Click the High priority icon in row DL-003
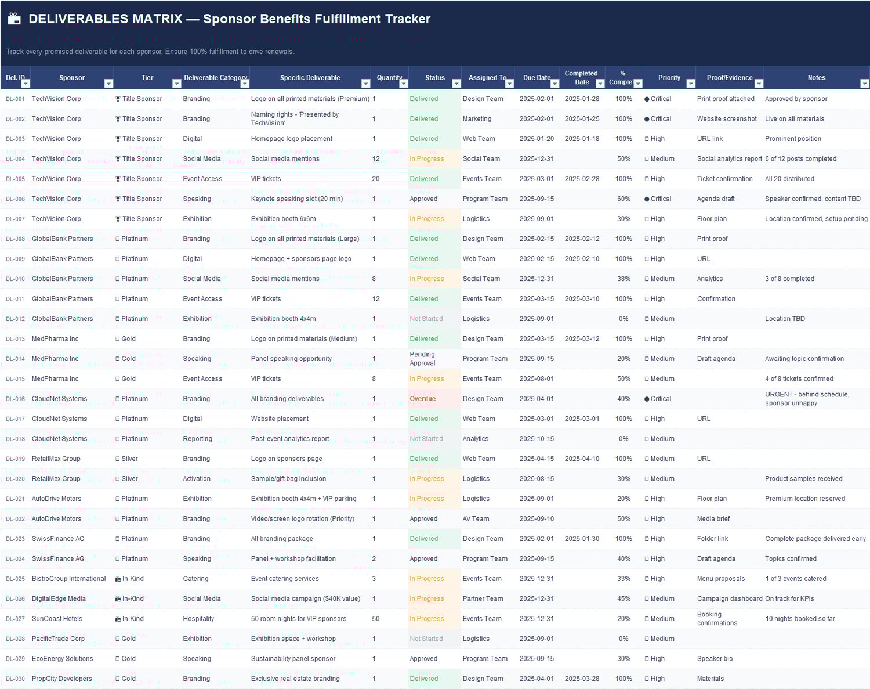The image size is (870, 689). coord(647,139)
